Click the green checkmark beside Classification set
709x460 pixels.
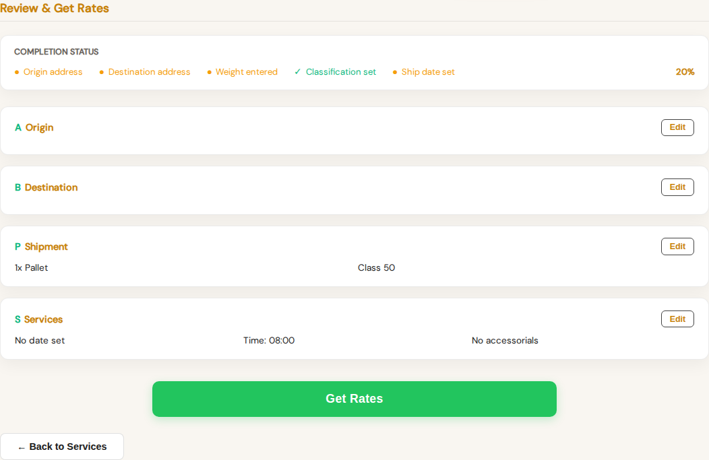297,71
